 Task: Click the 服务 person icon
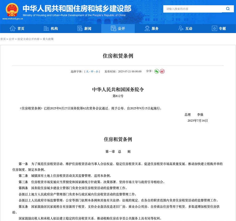click(147, 28)
